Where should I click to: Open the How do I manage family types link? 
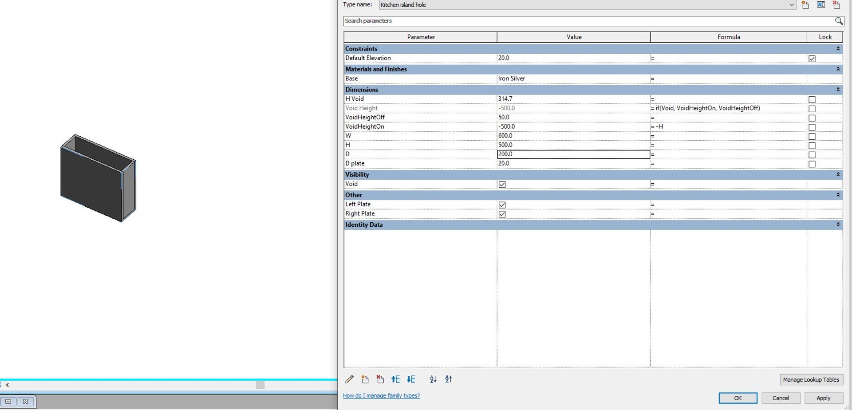point(381,395)
